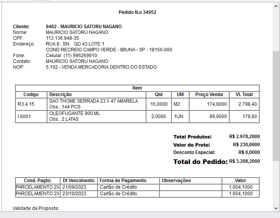Select item code I.6001
Screen dimensions: 280x218
[x=24, y=117]
